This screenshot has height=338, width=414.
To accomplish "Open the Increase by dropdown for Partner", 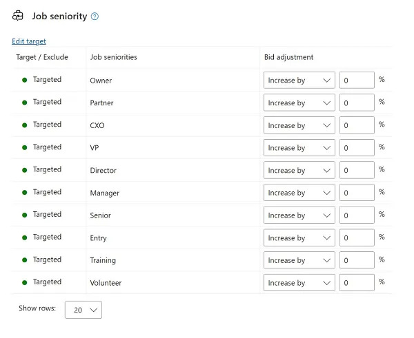I will coord(299,103).
